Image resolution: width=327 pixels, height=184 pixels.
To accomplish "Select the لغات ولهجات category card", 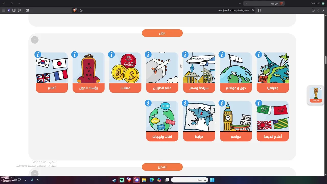I will (162, 121).
